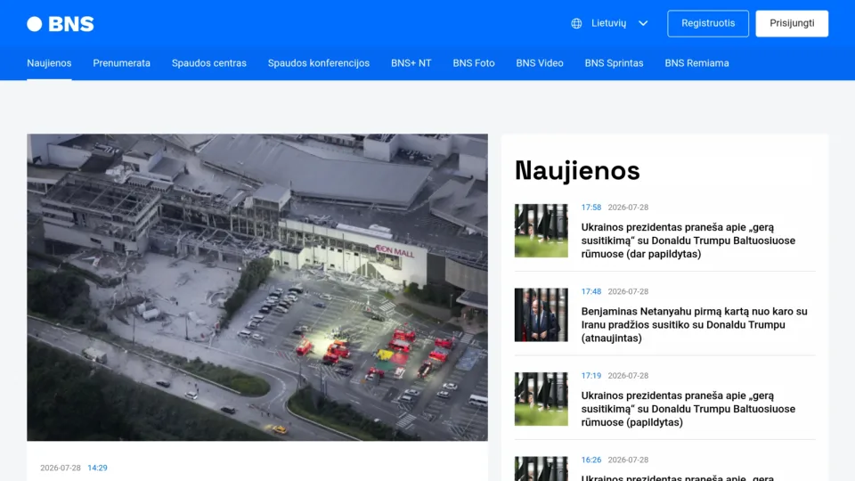Select BNS+ NT in the navigation
855x481 pixels.
[411, 63]
